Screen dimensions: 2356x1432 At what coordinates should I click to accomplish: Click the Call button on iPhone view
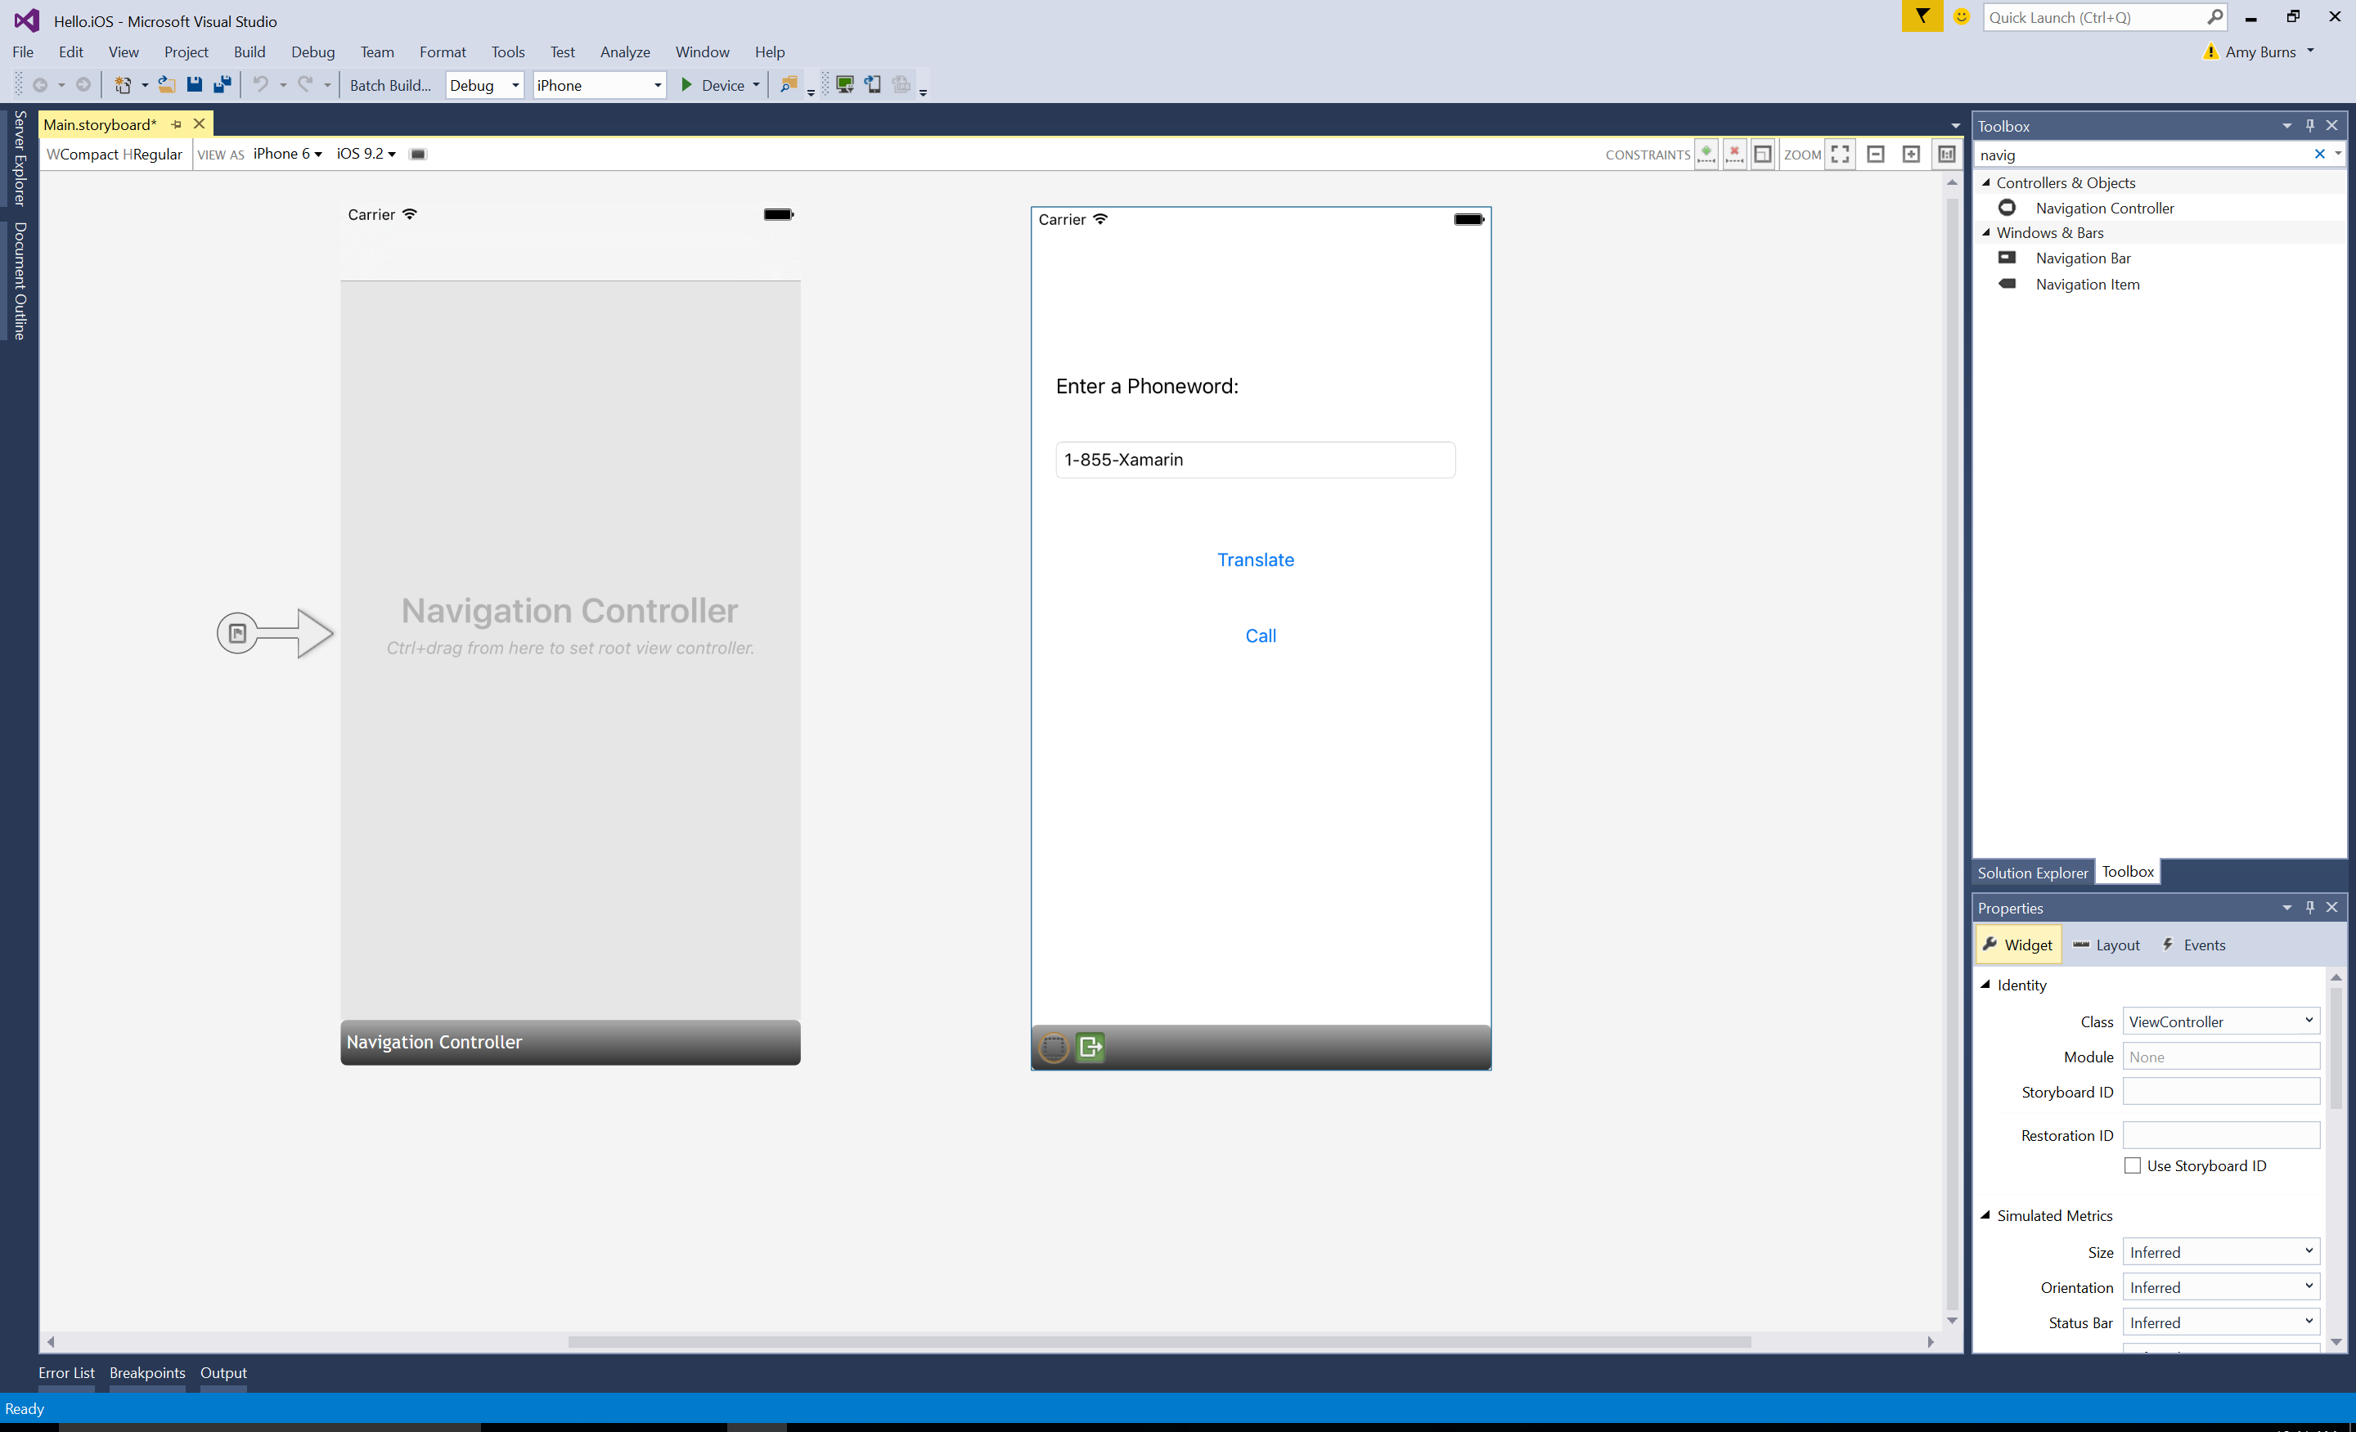point(1261,635)
